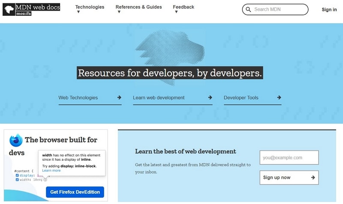The height and width of the screenshot is (204, 343).
Task: Click the info icon beside width: 10em
Action: tap(45, 180)
